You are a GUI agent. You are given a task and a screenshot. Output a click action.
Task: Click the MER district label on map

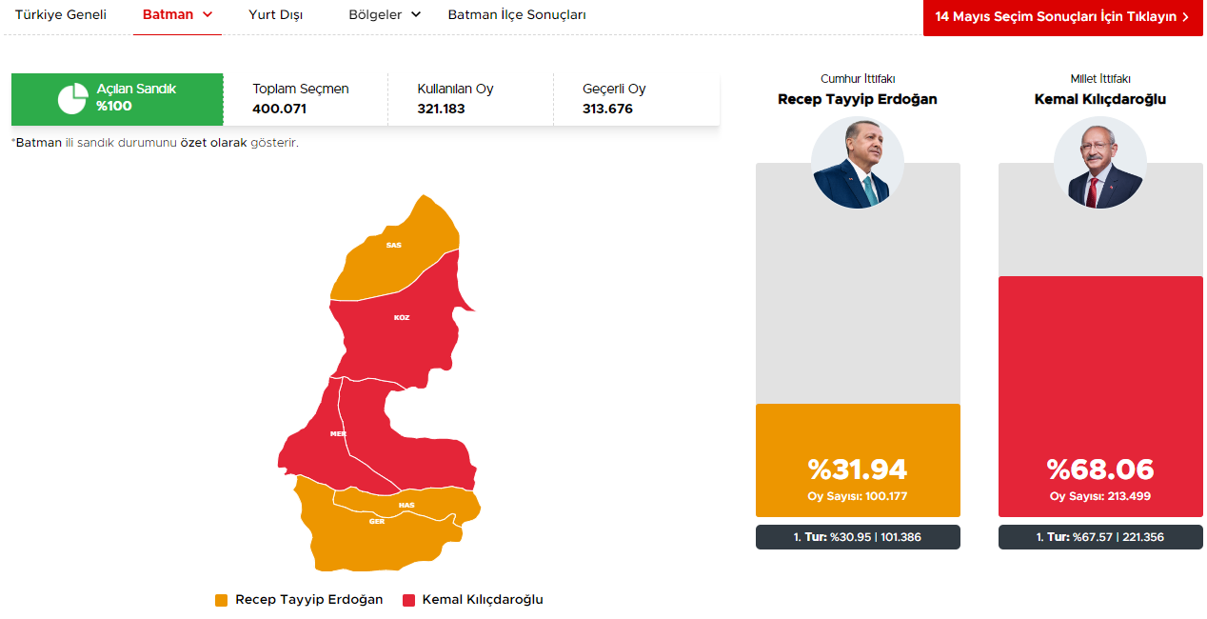337,433
